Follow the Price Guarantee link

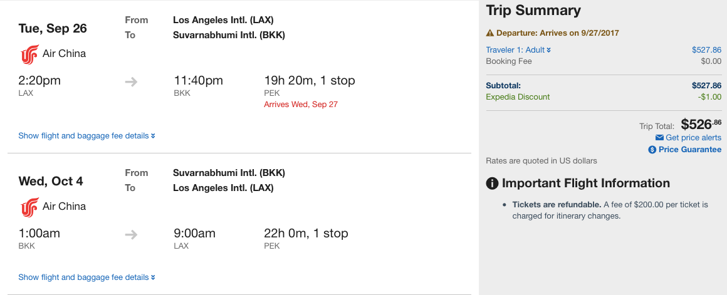pyautogui.click(x=689, y=150)
